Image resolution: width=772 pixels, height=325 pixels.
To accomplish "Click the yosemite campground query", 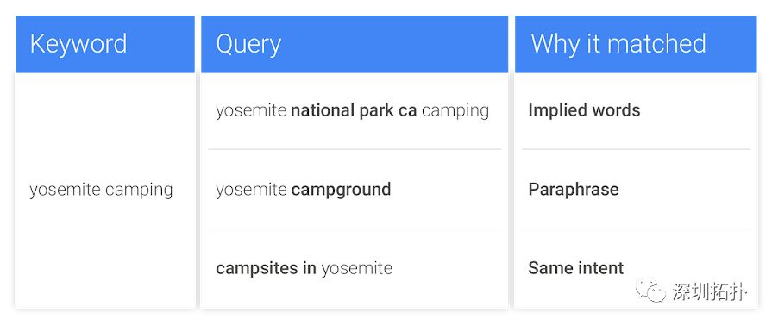I will (x=304, y=190).
